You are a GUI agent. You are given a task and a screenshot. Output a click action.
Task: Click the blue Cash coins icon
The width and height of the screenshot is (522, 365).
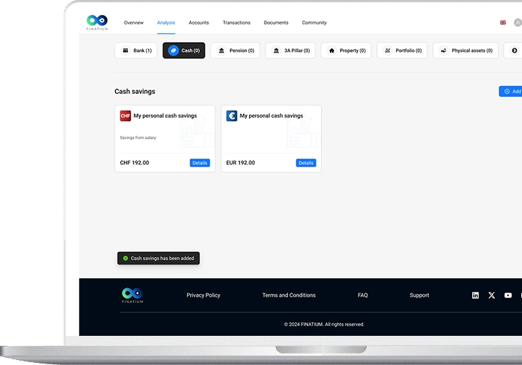(173, 51)
